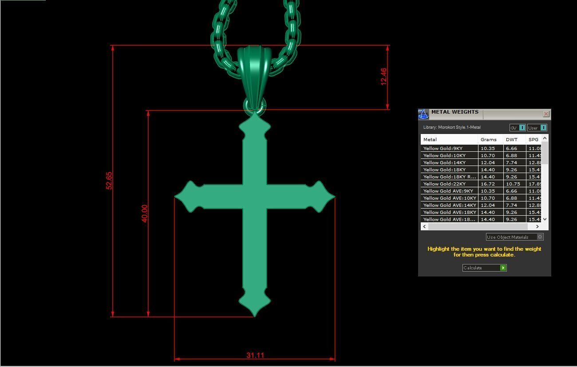Click the horizontal scroll left arrow
Image resolution: width=577 pixels, height=367 pixels.
425,226
